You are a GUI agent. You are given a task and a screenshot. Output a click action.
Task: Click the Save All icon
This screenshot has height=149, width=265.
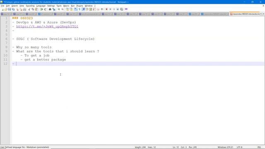(x=13, y=9)
